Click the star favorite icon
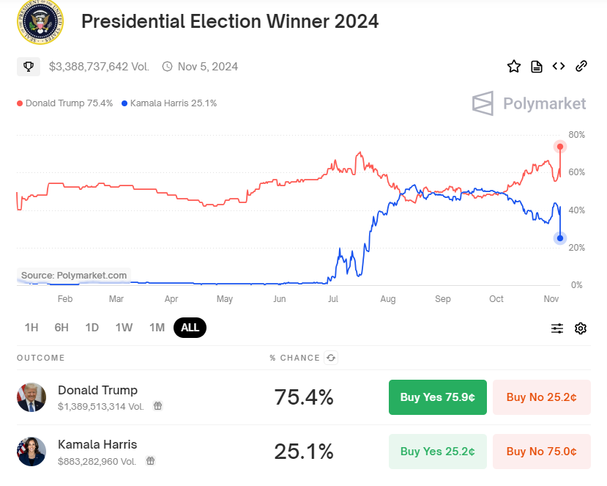This screenshot has height=486, width=607. [x=514, y=66]
